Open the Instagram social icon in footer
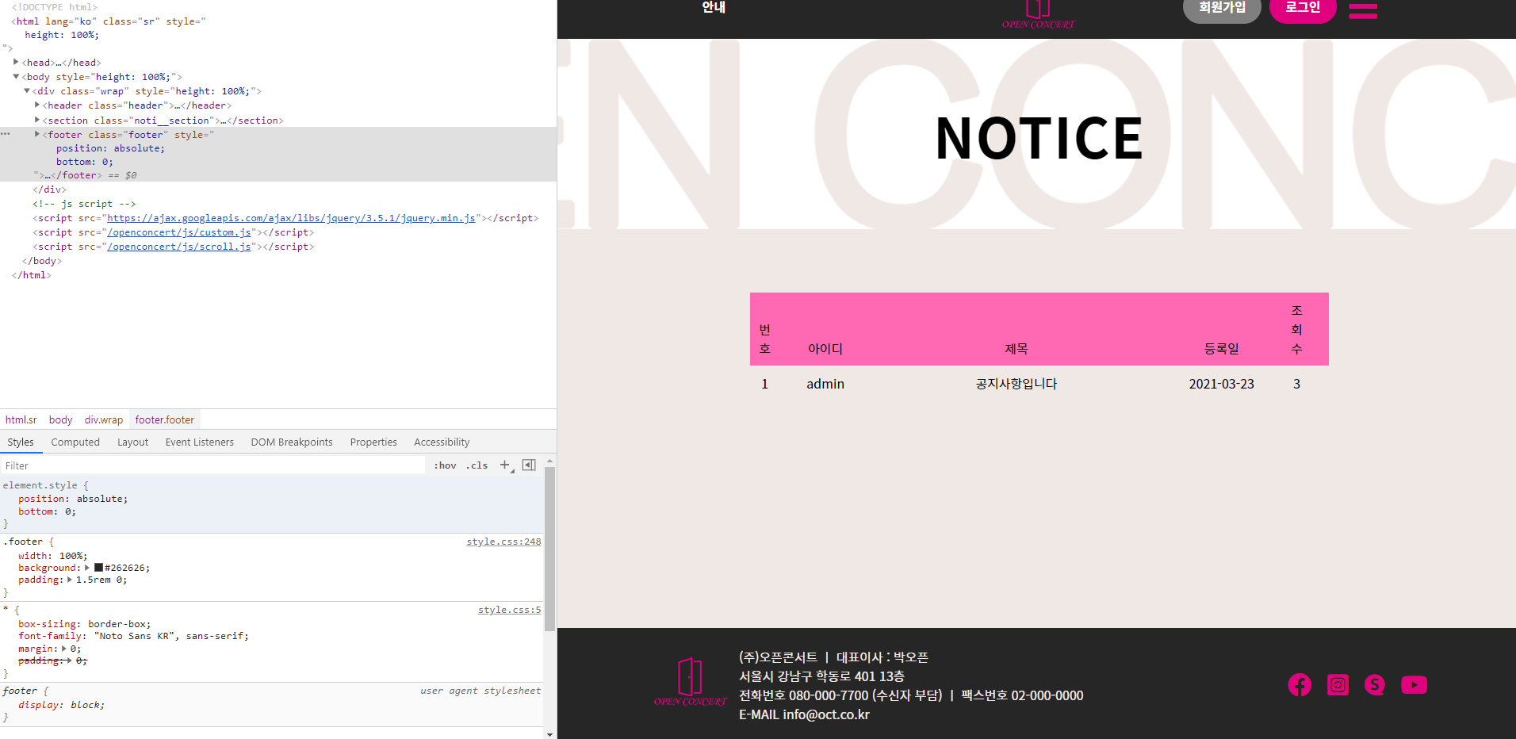The height and width of the screenshot is (739, 1516). [x=1338, y=684]
